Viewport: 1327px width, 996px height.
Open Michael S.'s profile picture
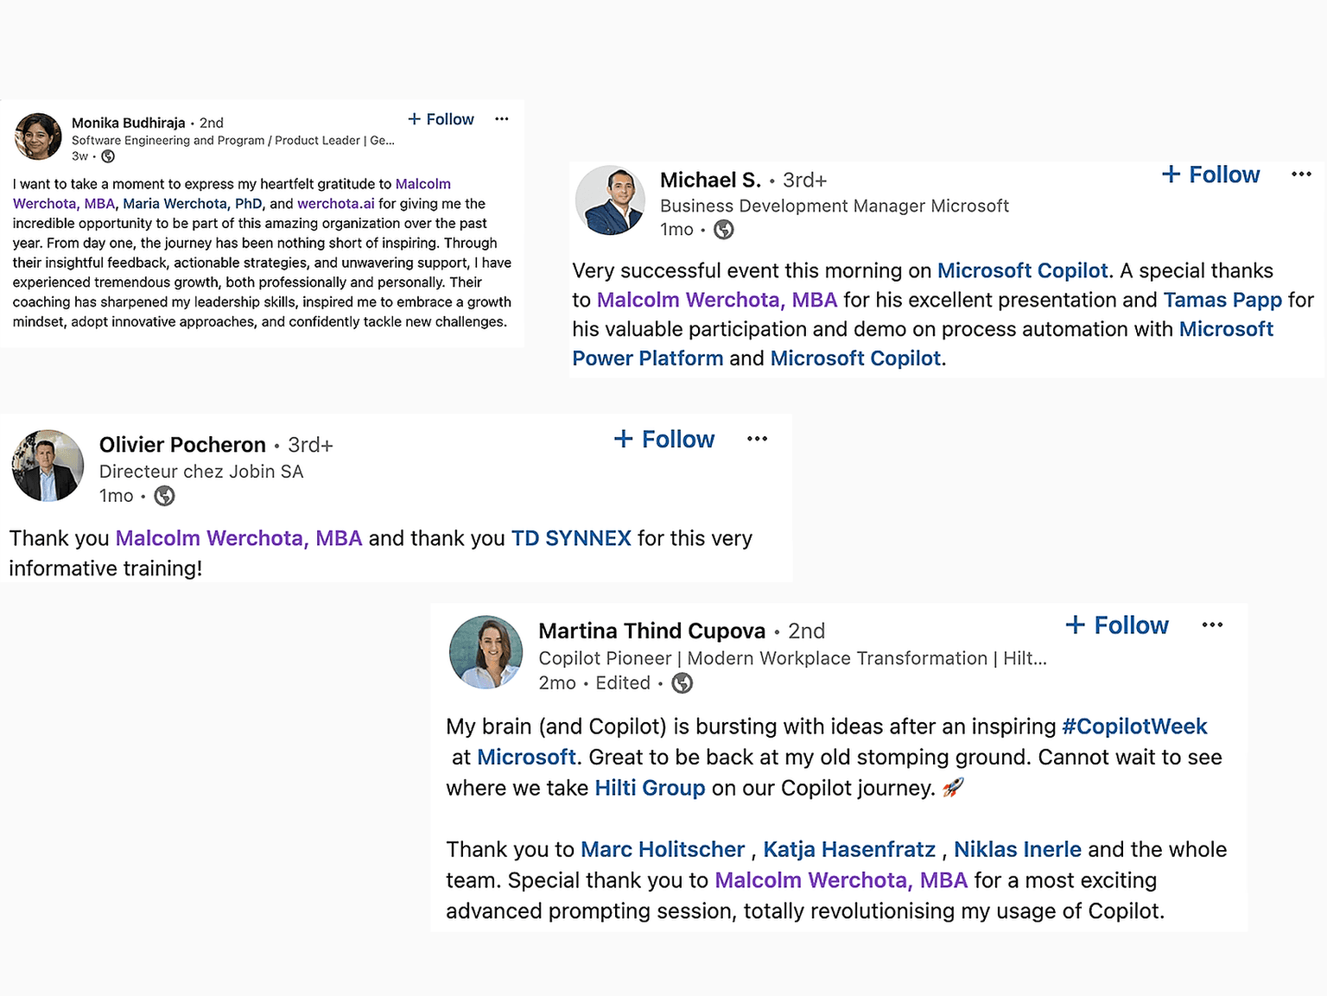(x=610, y=200)
